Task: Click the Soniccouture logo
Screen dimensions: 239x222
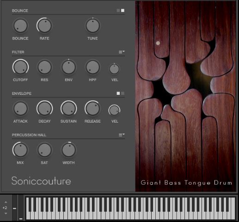Action: click(41, 181)
